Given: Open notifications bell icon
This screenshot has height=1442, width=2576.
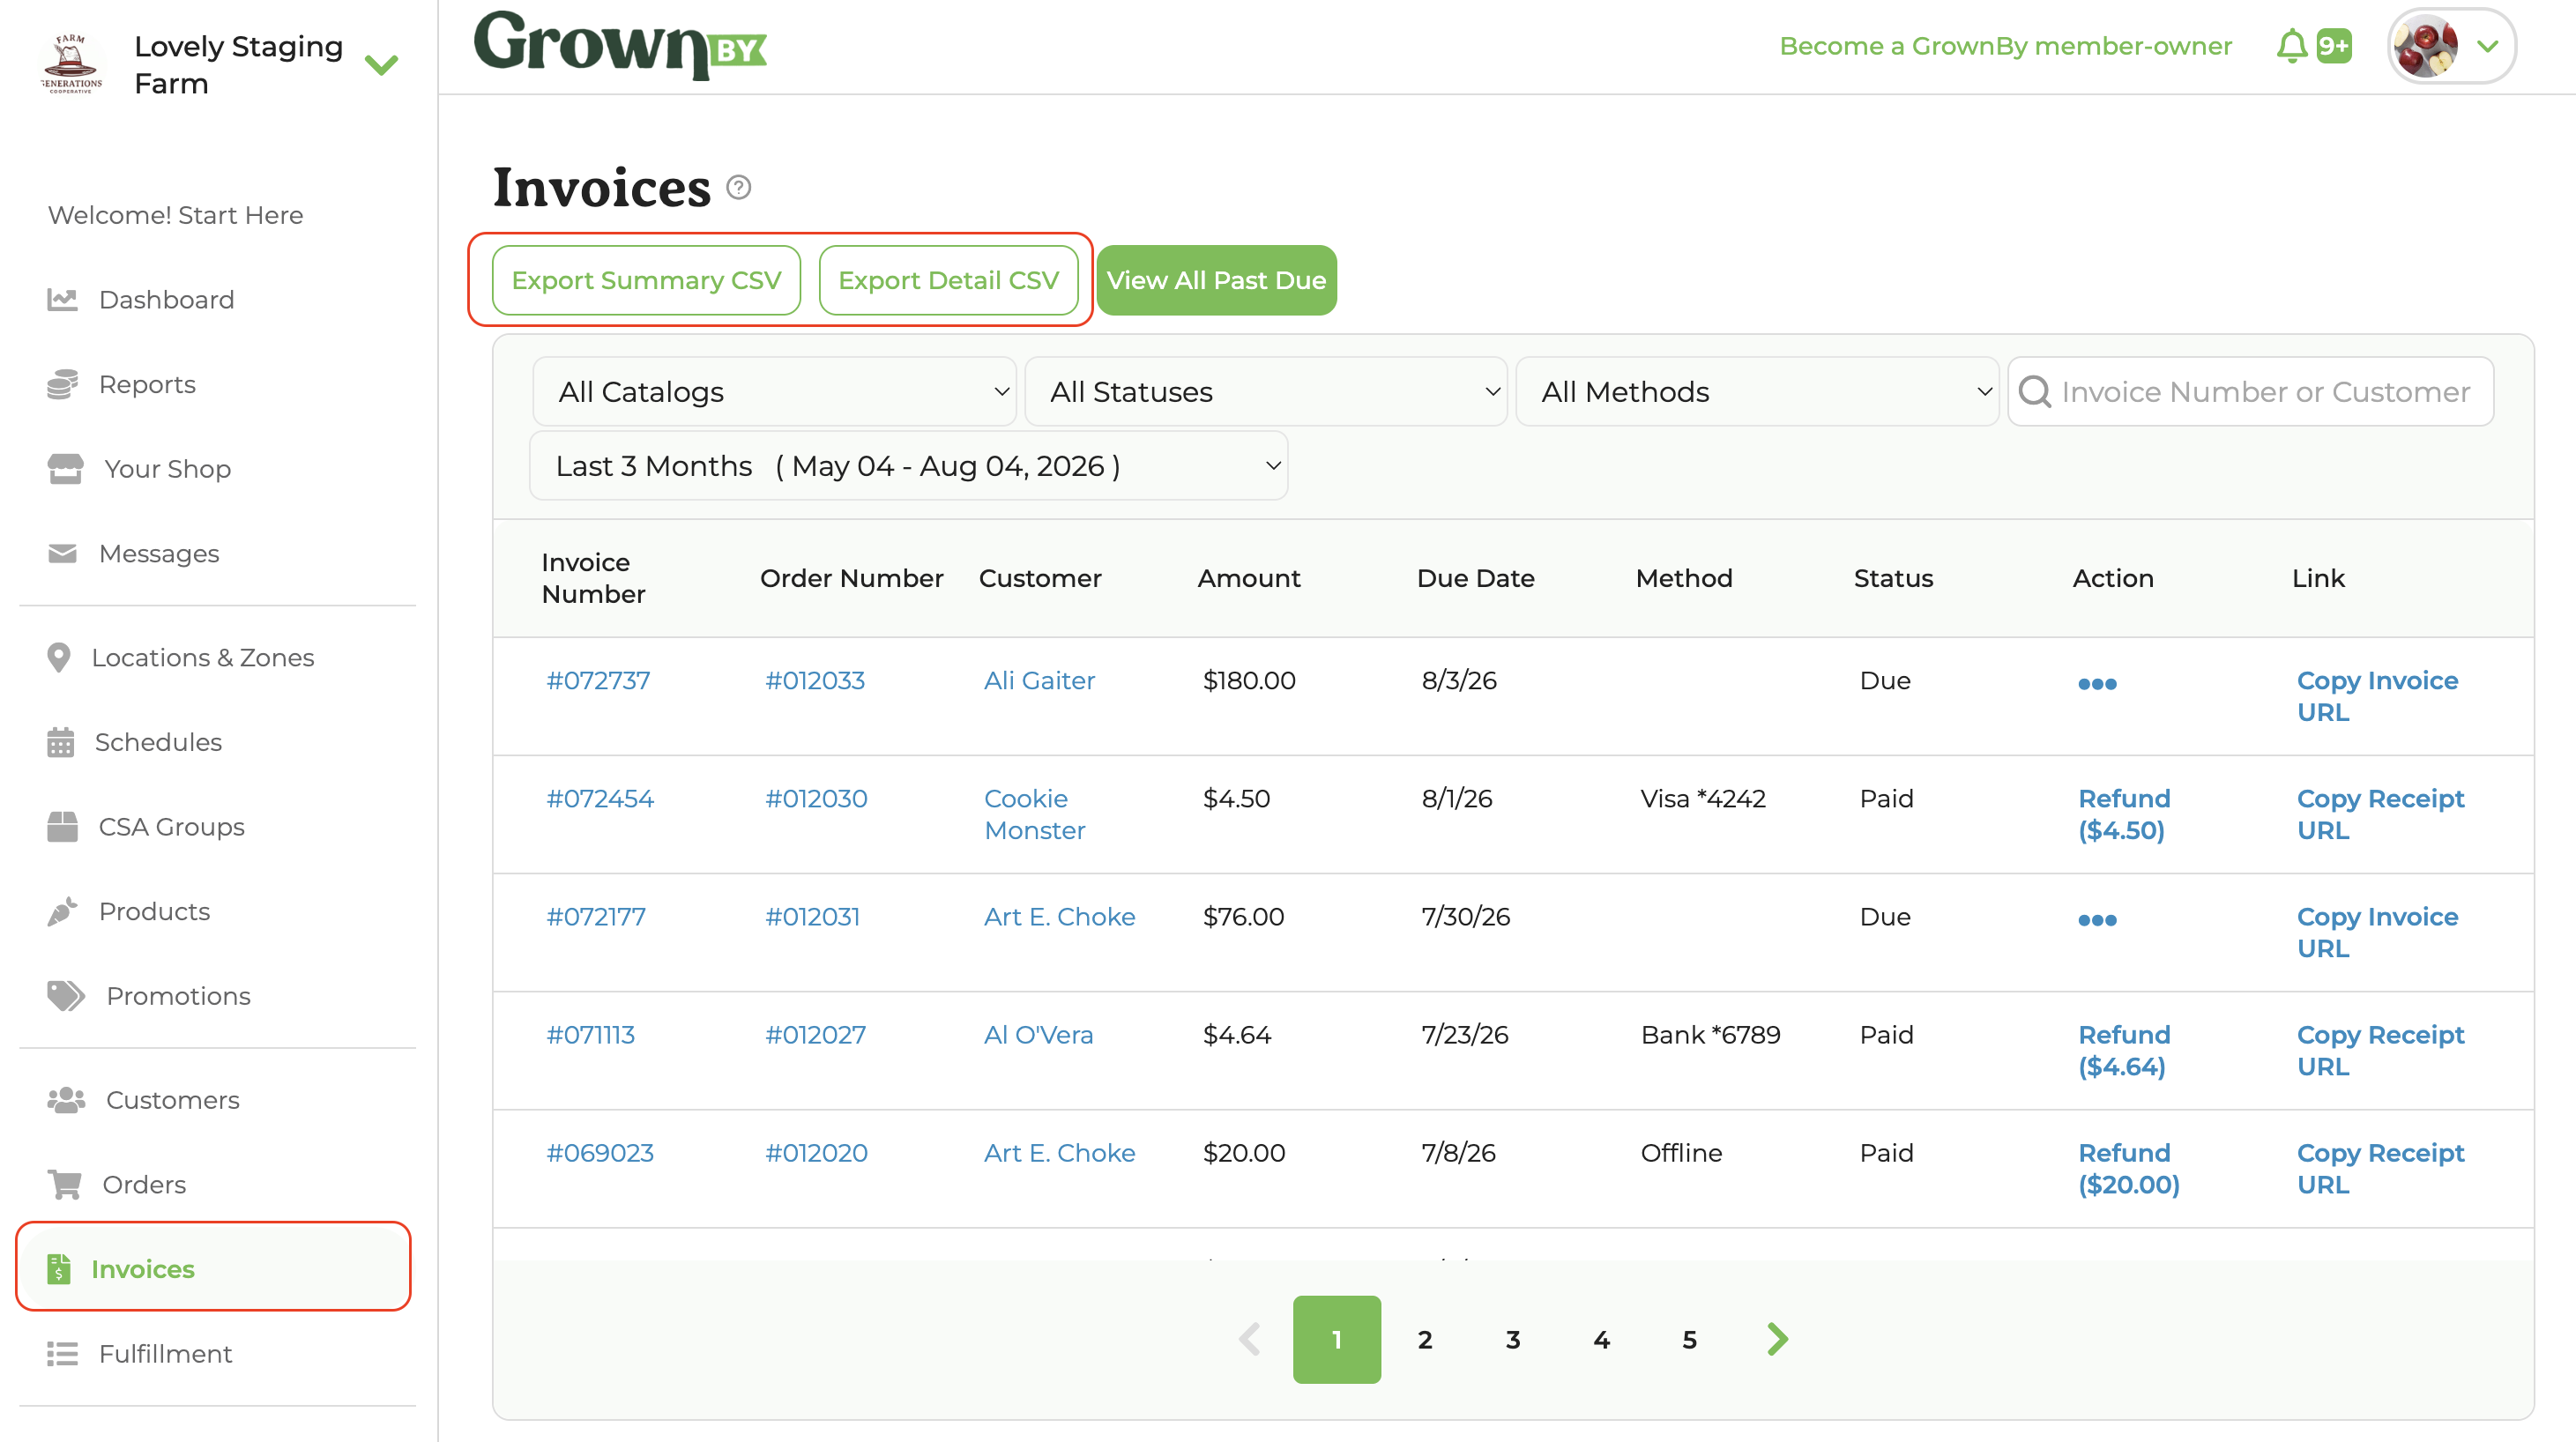Looking at the screenshot, I should 2291,46.
